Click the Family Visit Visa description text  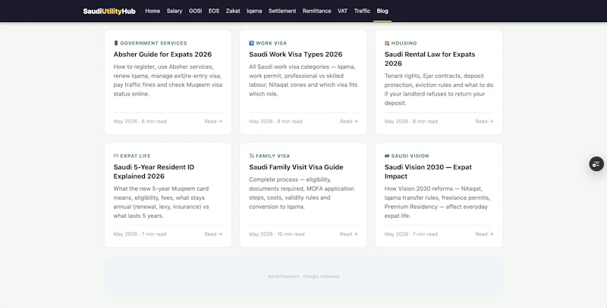(x=301, y=193)
